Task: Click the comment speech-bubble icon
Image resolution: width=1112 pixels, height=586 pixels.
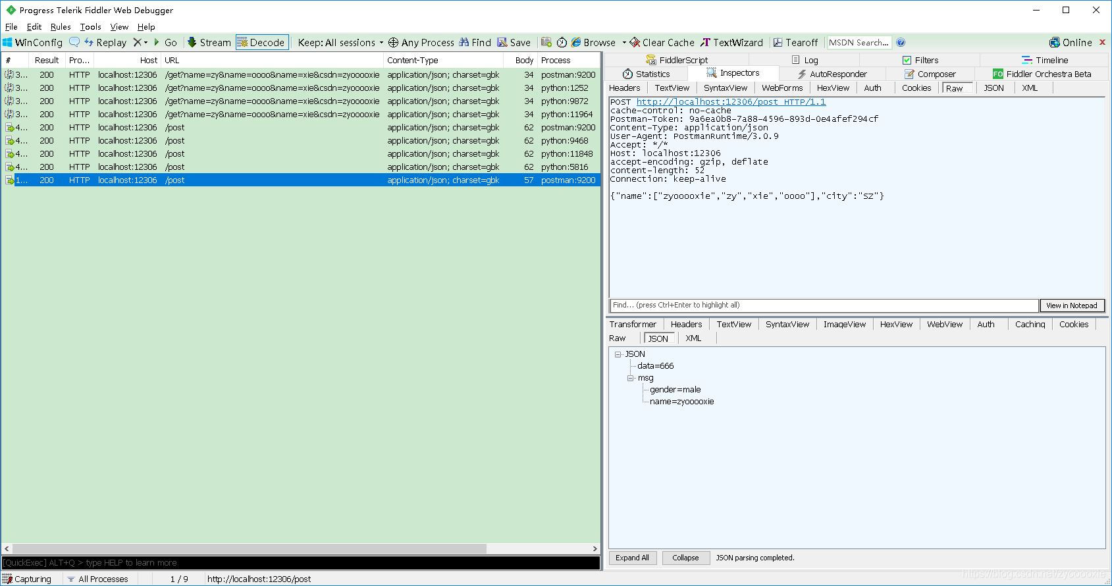Action: tap(74, 42)
